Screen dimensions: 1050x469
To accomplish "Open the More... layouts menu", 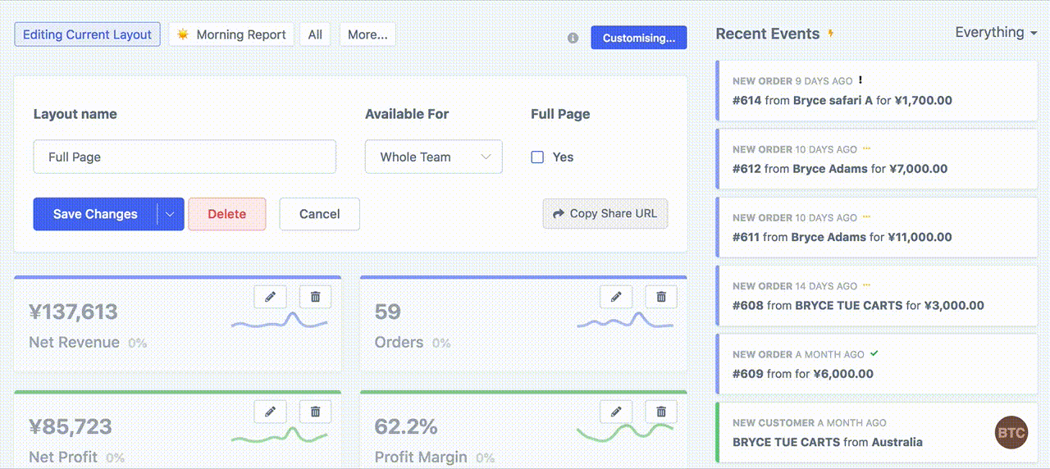I will [x=367, y=34].
